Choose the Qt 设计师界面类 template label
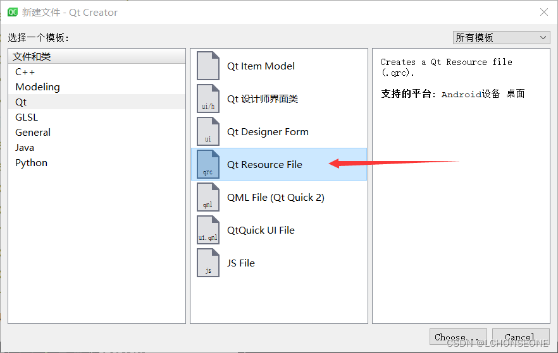This screenshot has height=353, width=558. pyautogui.click(x=263, y=99)
